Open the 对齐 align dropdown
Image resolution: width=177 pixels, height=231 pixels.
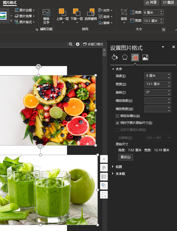[x=105, y=10]
